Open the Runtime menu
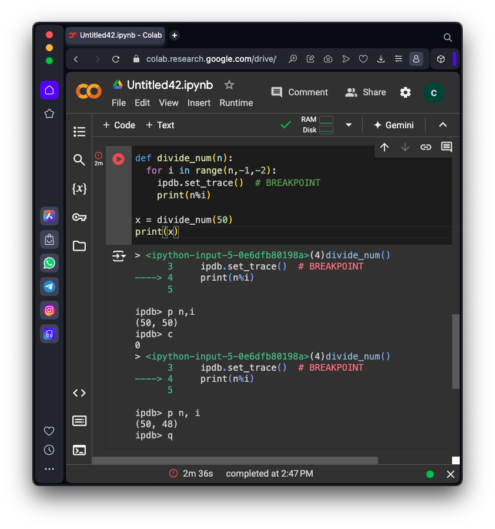The width and height of the screenshot is (495, 529). 236,103
